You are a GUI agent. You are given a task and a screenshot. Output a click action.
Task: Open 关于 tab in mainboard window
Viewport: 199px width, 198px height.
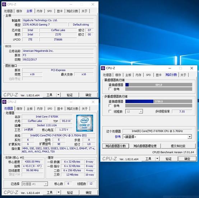(84, 11)
